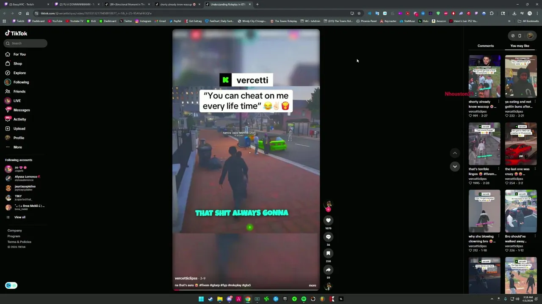Open the Kick bookmark
This screenshot has width=542, height=304.
[91, 21]
